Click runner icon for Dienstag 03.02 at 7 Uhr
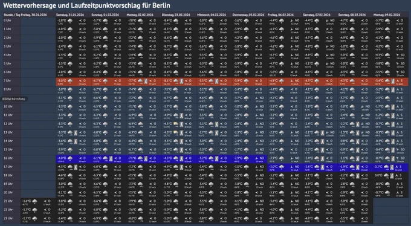 (x=181, y=82)
